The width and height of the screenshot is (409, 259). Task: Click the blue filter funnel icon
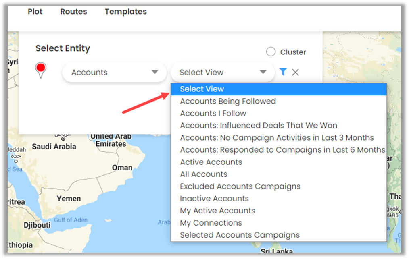pyautogui.click(x=283, y=72)
